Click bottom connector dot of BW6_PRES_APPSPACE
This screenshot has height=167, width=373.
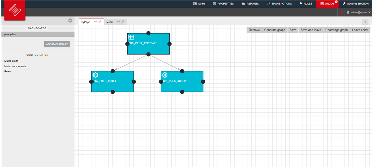[x=148, y=54]
